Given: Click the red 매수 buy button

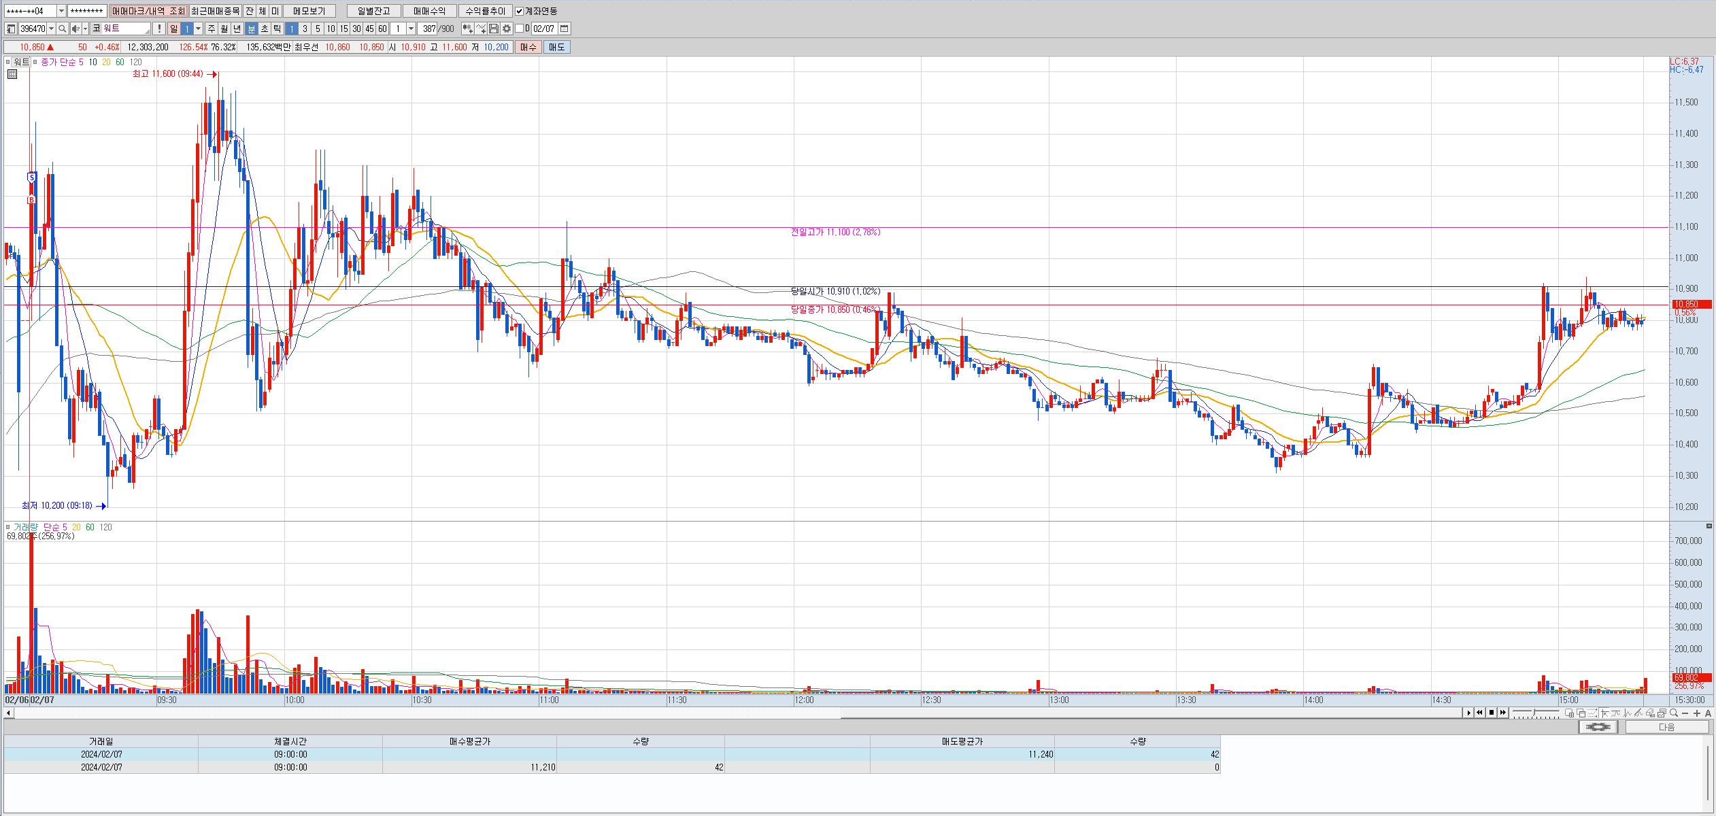Looking at the screenshot, I should (528, 47).
